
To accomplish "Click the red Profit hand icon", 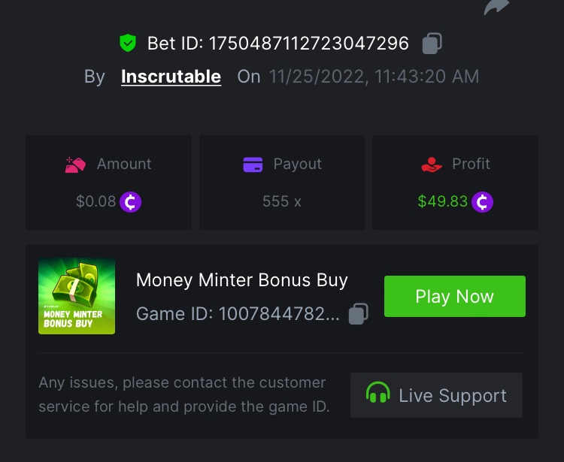I will pos(432,165).
